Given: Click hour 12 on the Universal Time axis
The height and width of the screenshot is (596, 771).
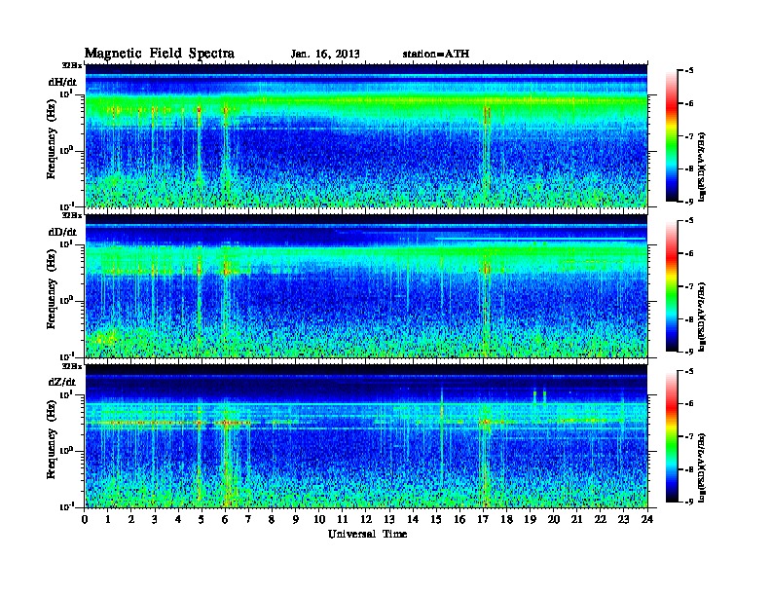Looking at the screenshot, I should (366, 520).
